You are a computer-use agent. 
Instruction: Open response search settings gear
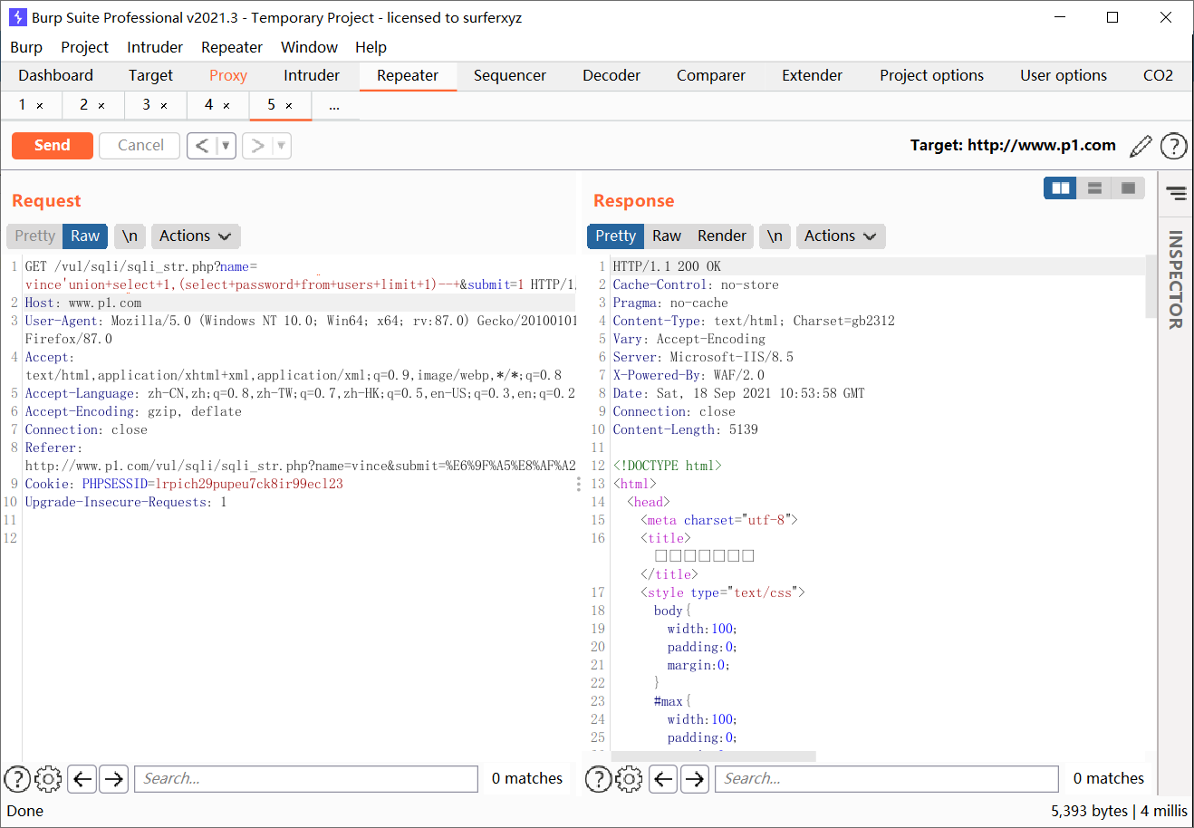(x=629, y=779)
